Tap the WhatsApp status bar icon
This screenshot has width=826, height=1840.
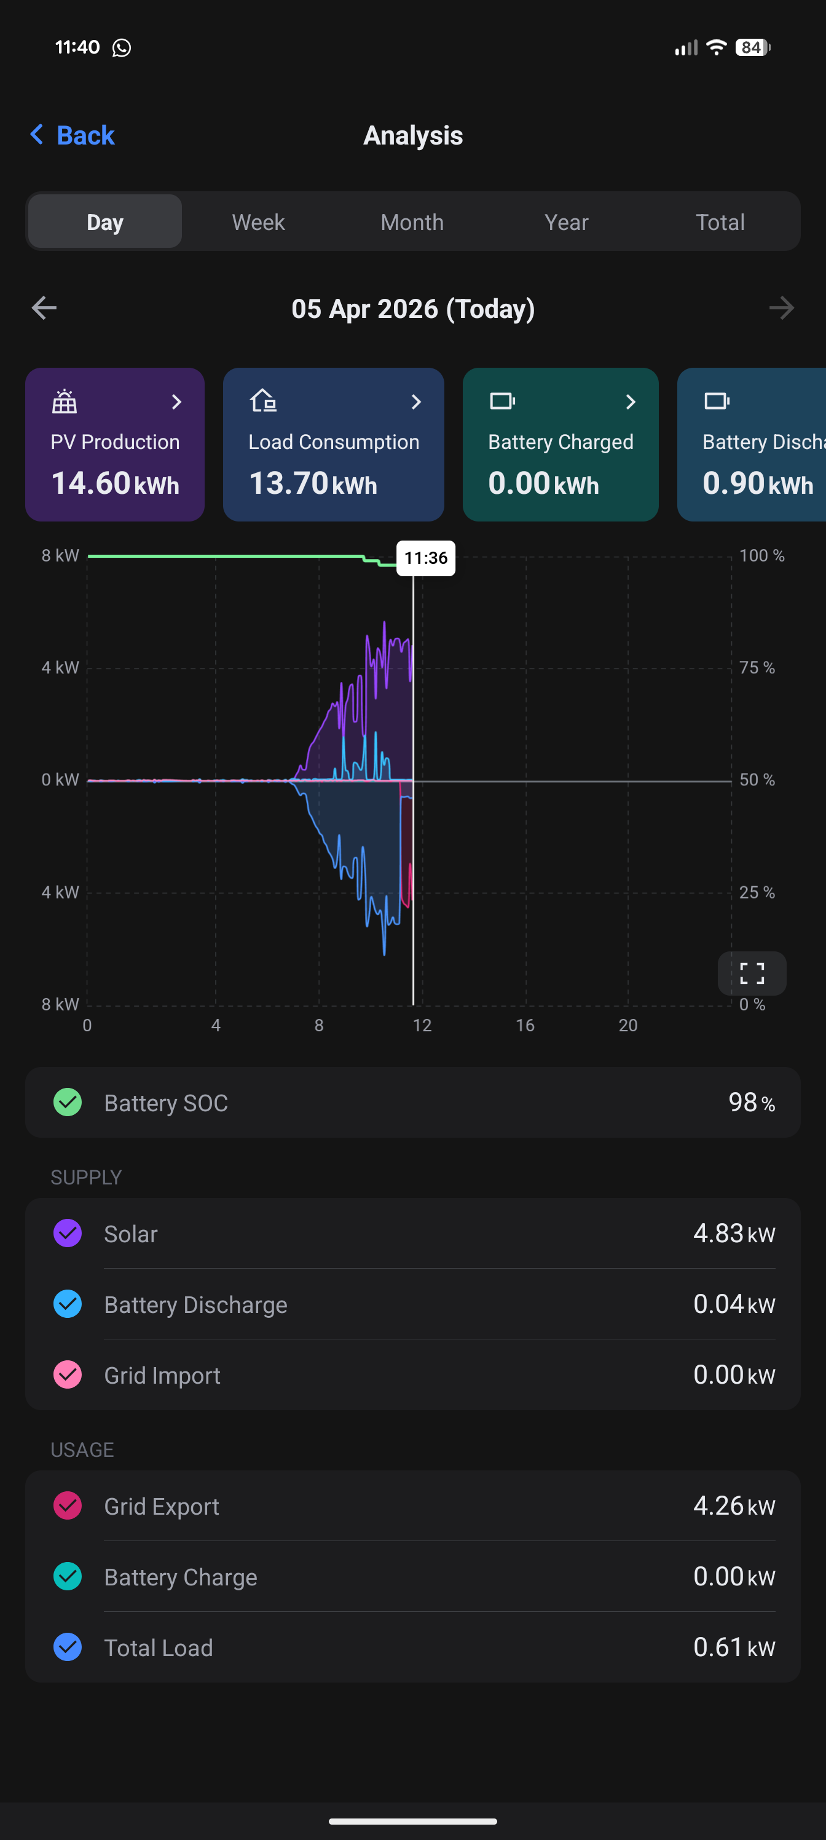(122, 48)
